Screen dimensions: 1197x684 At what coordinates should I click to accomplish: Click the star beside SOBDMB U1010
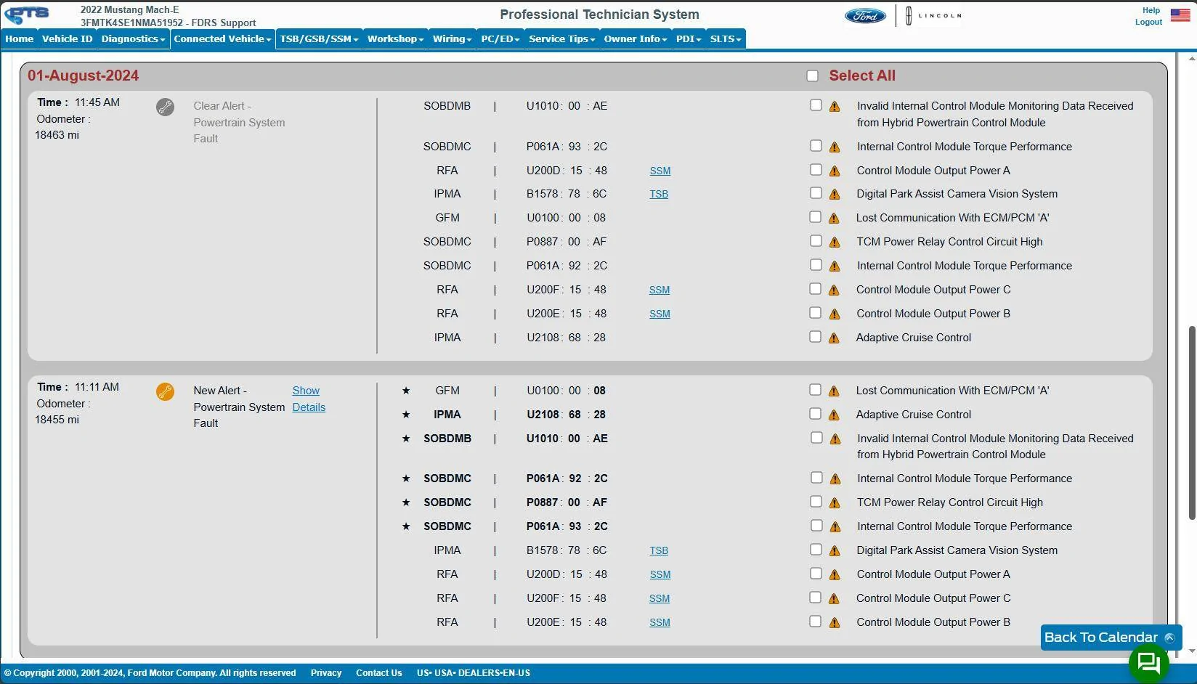click(406, 439)
